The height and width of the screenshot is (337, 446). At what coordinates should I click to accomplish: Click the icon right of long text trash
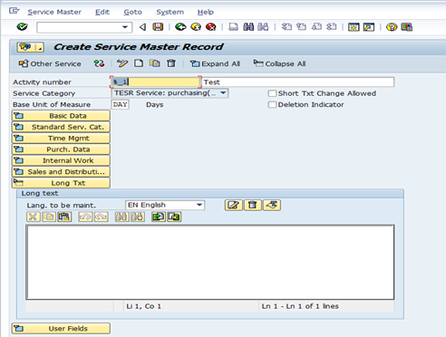tap(272, 205)
